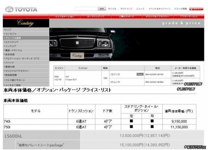Select the アフターサービス nav tab
The width and height of the screenshot is (208, 150).
click(x=188, y=16)
